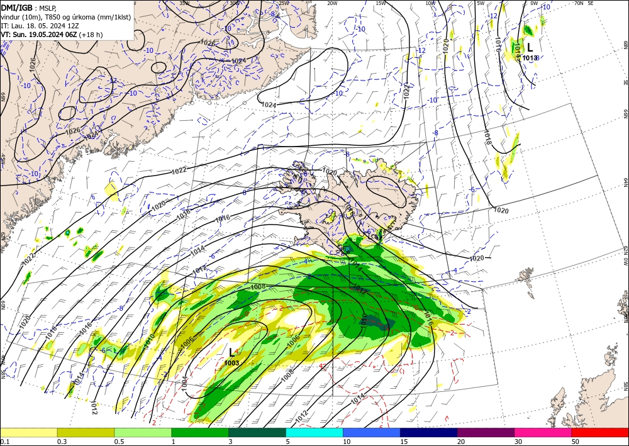Screen dimensions: 629x446
Task: Click the "5W" longitude label
Action: tap(480, 3)
